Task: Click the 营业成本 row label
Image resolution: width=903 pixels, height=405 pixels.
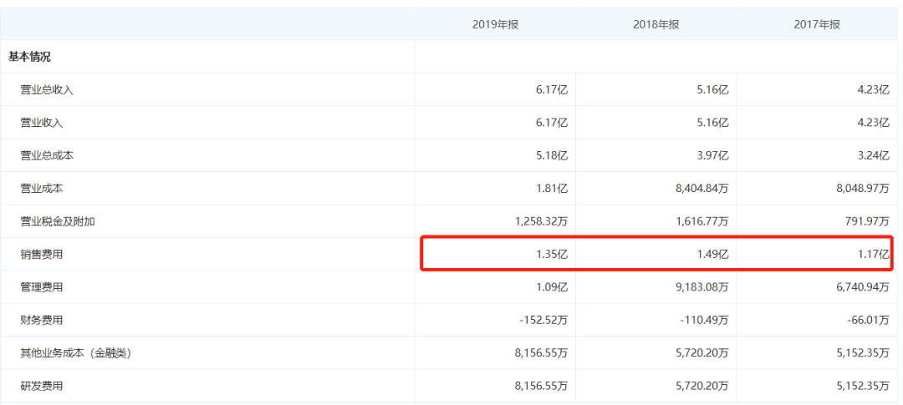Action: coord(42,188)
